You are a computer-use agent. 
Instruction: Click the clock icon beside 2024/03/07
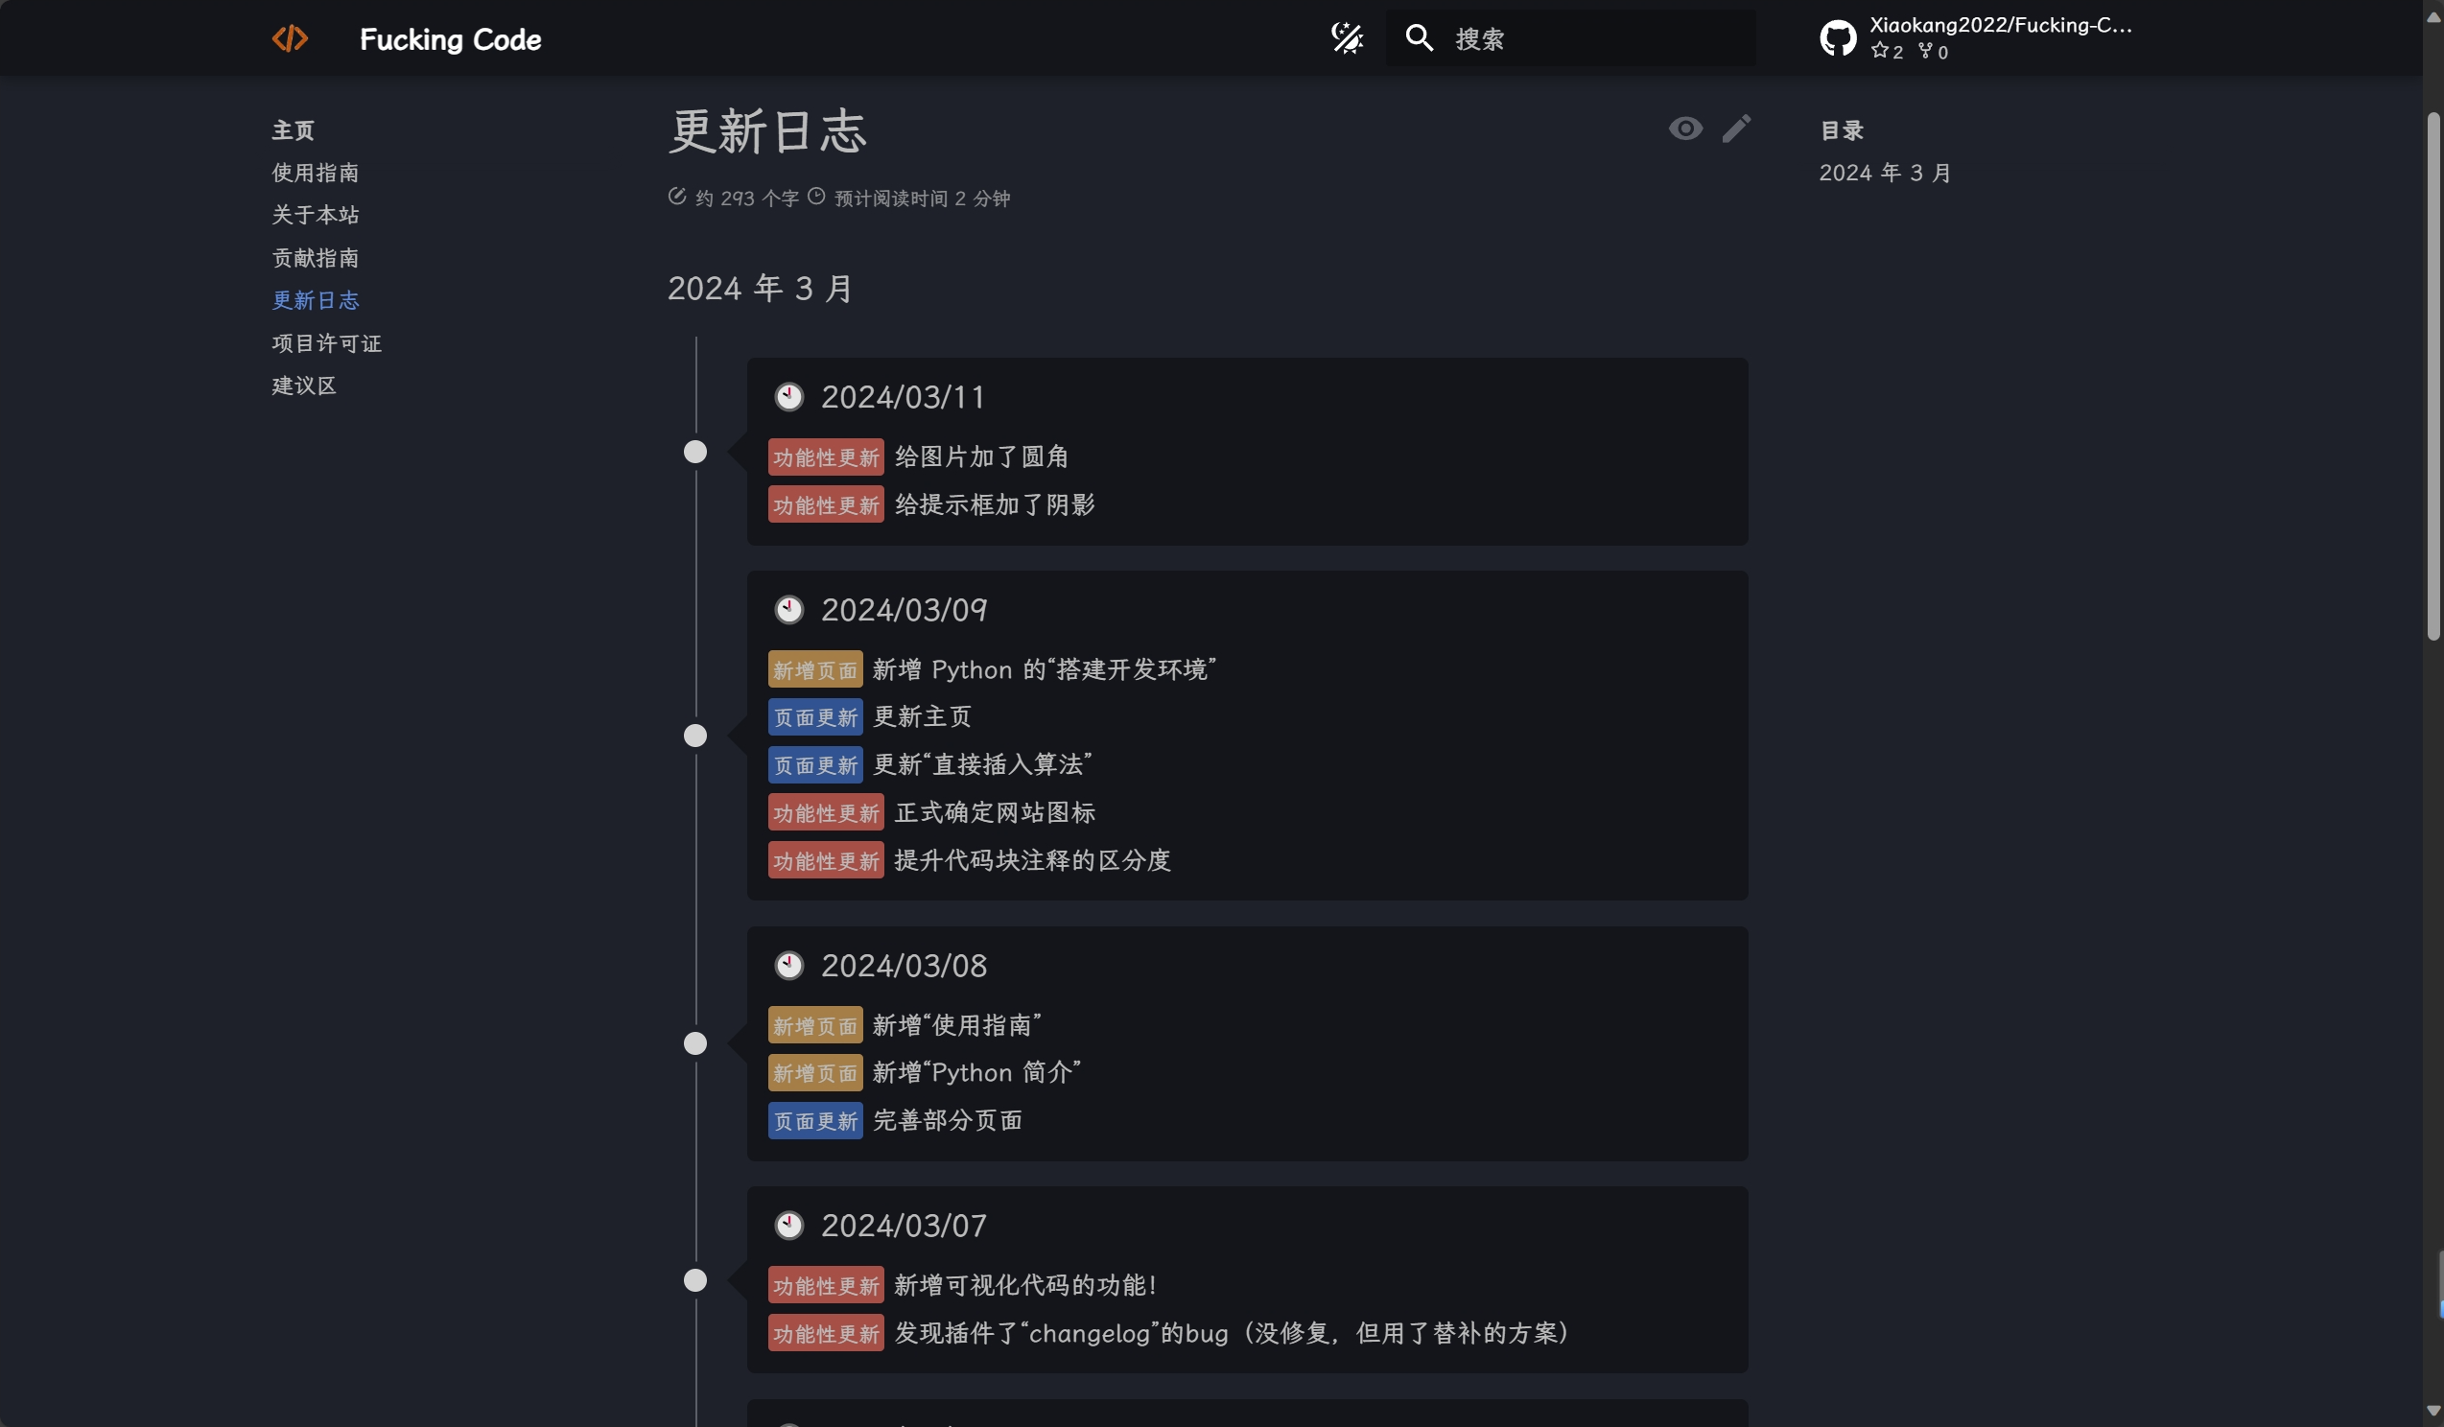pos(788,1226)
